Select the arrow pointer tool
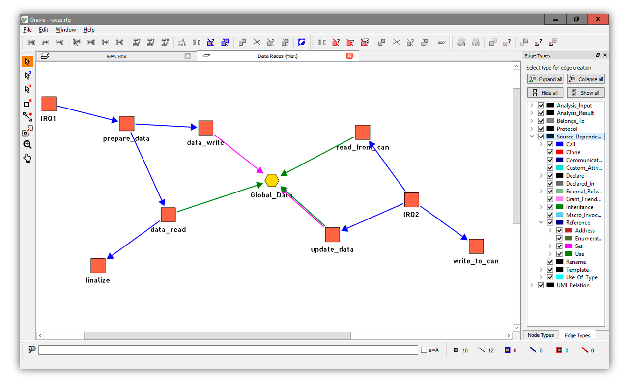 pos(28,62)
